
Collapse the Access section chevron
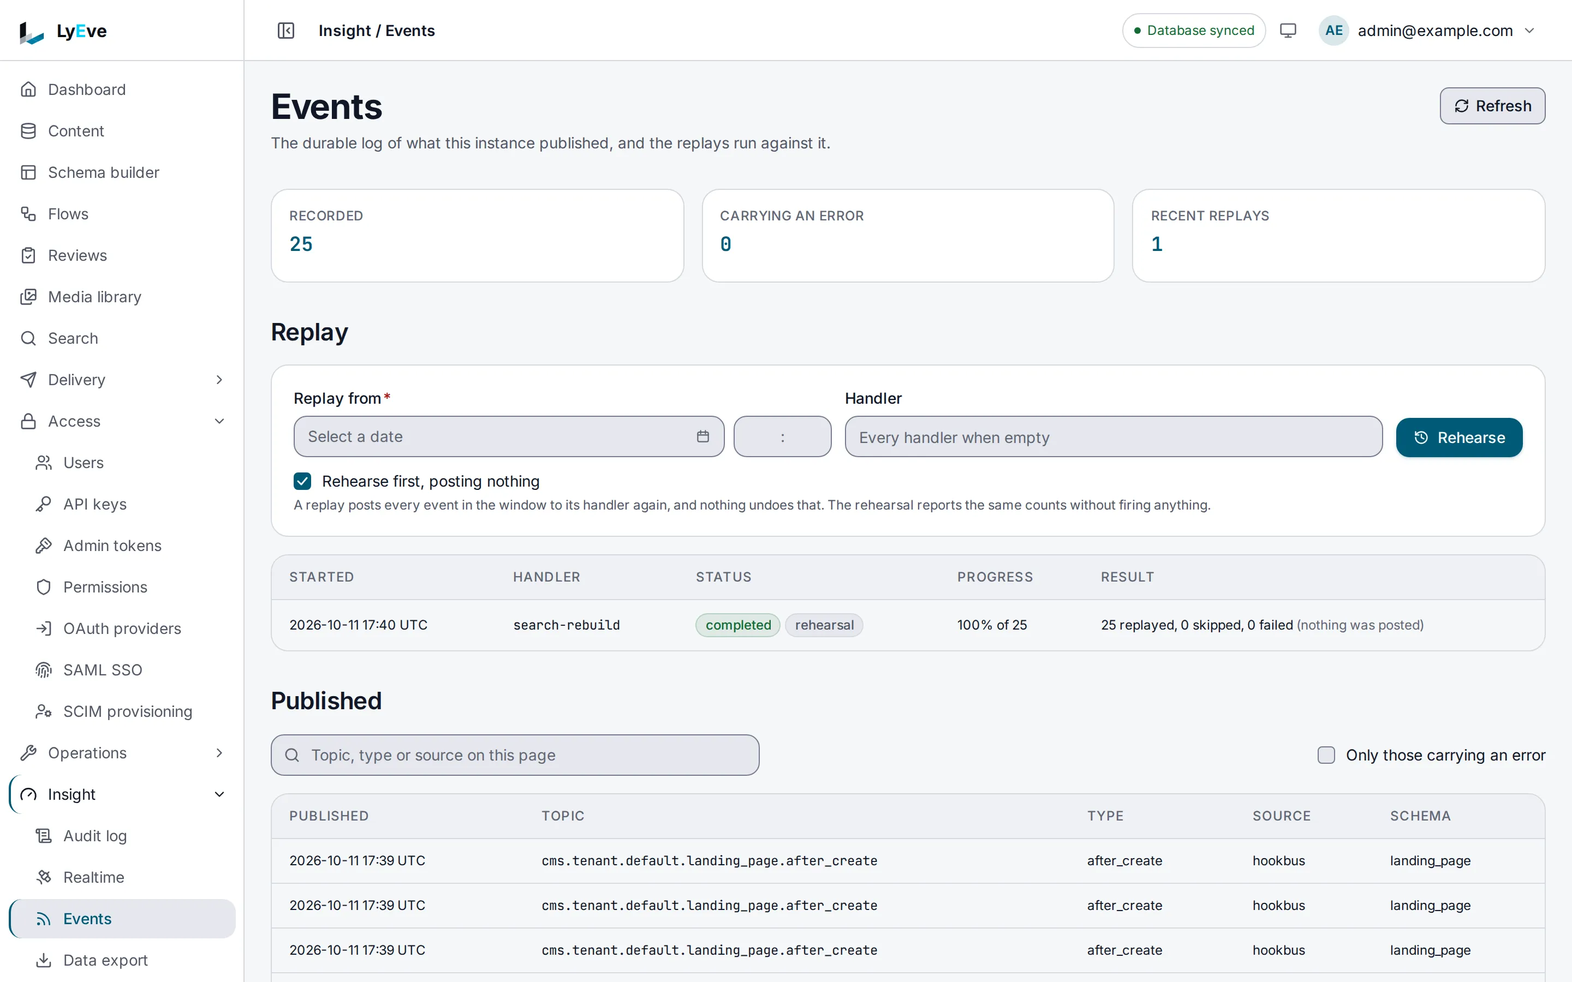(219, 422)
